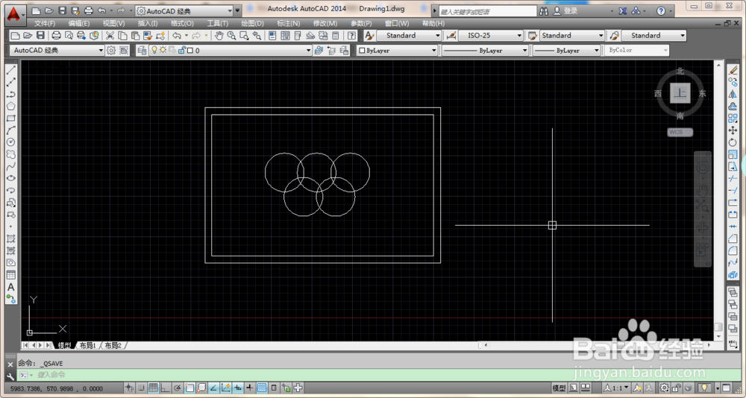746x398 pixels.
Task: Select the Revision Cloud tool
Action: pos(10,154)
